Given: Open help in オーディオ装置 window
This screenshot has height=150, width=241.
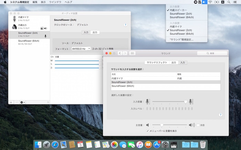Looking at the screenshot, I should click(125, 25).
